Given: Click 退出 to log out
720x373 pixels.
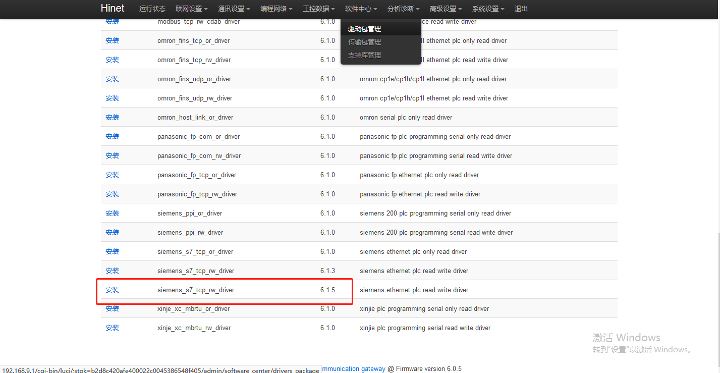Looking at the screenshot, I should 521,9.
